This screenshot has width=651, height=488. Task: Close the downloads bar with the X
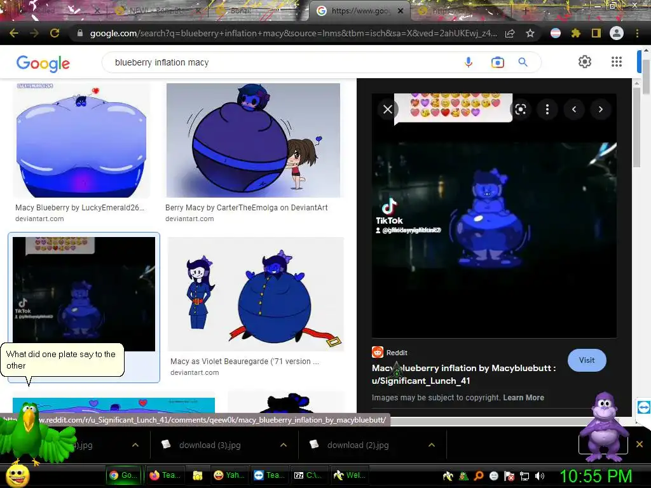[640, 444]
